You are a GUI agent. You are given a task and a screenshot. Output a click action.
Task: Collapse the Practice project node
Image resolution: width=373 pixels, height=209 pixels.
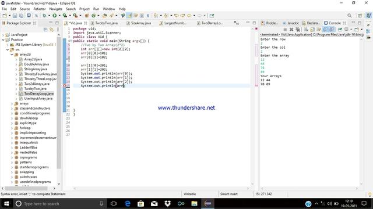[3, 40]
